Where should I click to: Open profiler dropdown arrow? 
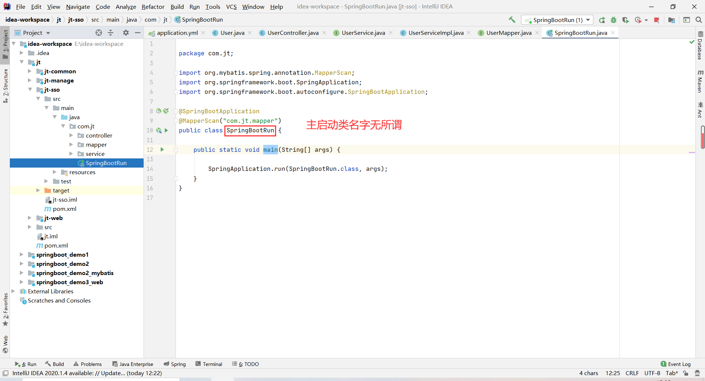coord(646,20)
